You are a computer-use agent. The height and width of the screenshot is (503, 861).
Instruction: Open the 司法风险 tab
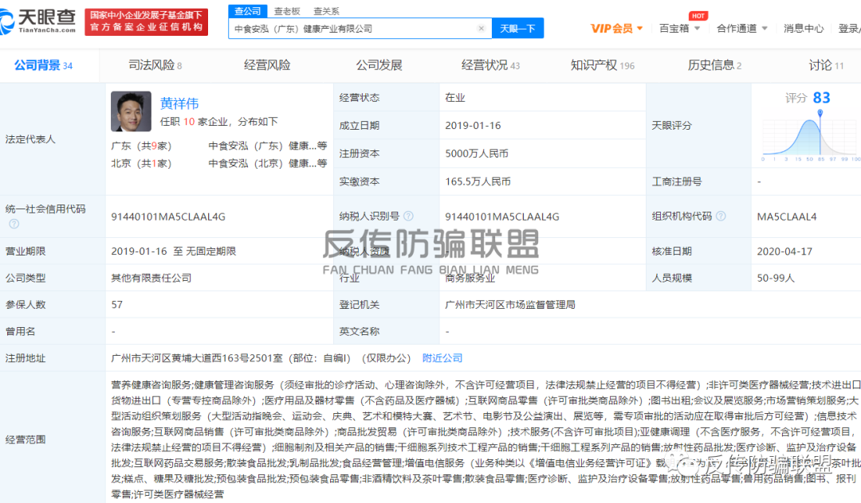[x=155, y=65]
